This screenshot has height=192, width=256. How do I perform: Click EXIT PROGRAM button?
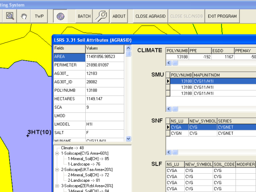pyautogui.click(x=222, y=16)
